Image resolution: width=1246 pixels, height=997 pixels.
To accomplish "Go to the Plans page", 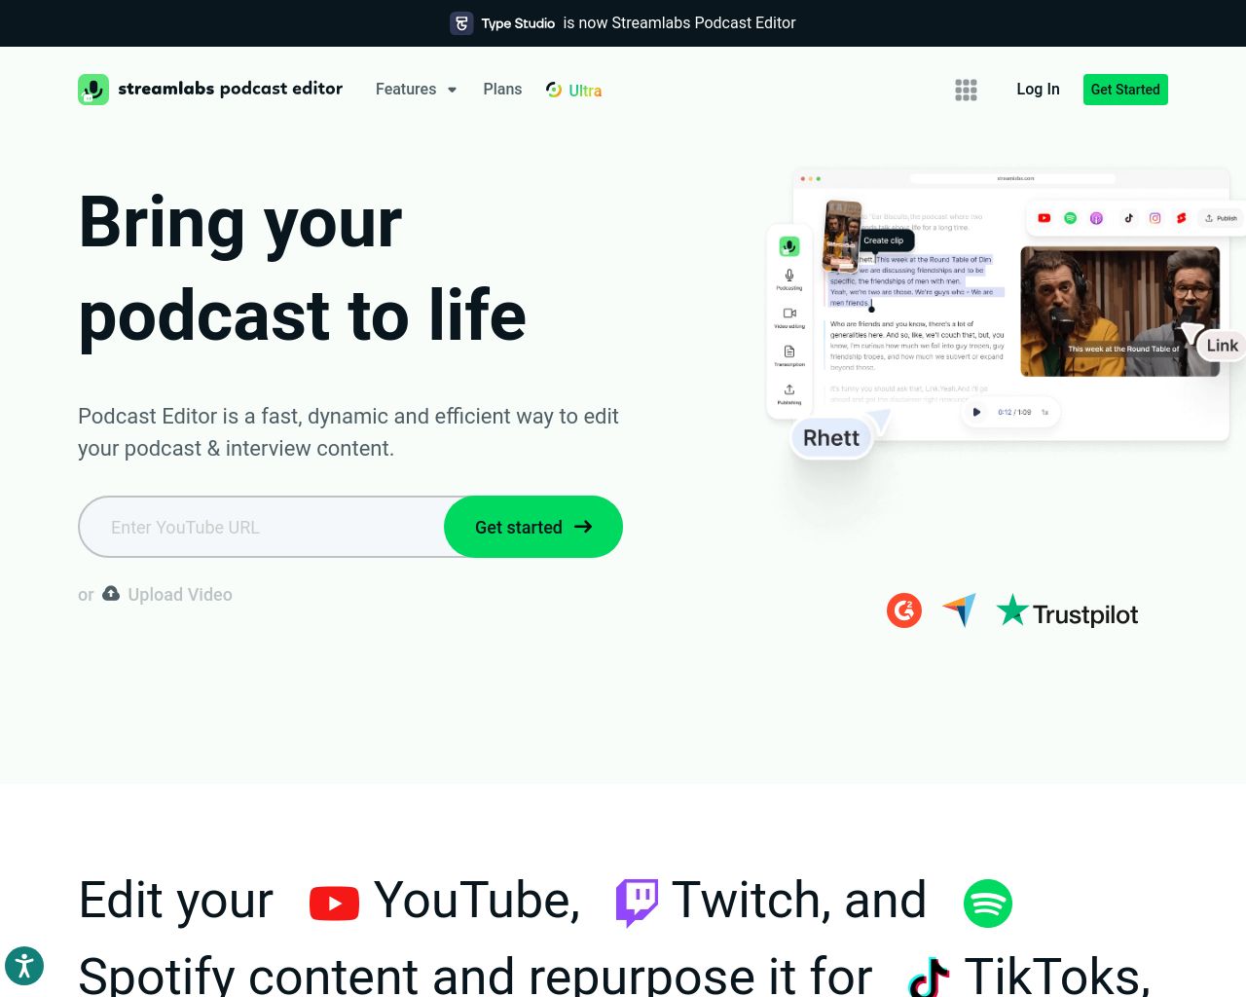I will coord(502,90).
